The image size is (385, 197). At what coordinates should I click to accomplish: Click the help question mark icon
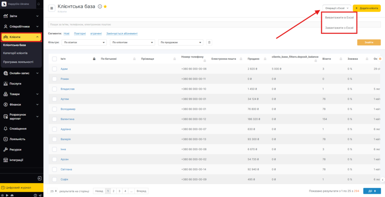[x=35, y=195]
